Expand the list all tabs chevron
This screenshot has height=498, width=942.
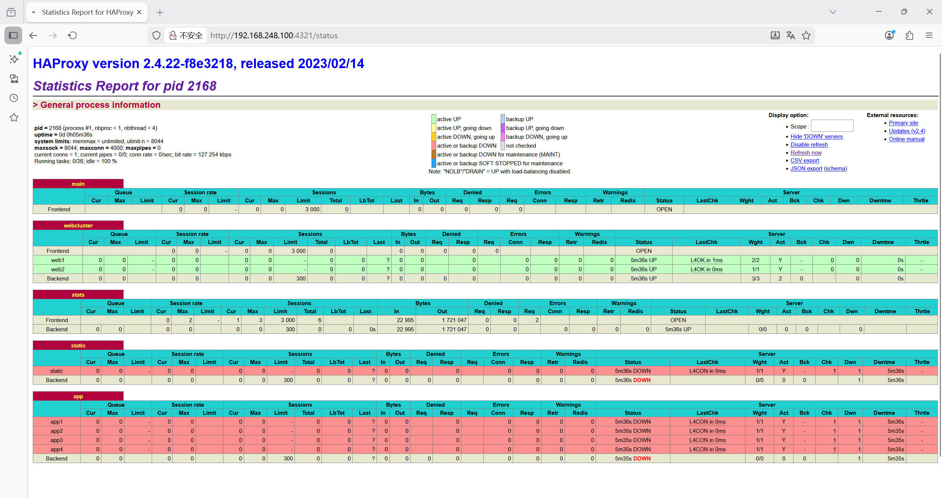click(833, 12)
